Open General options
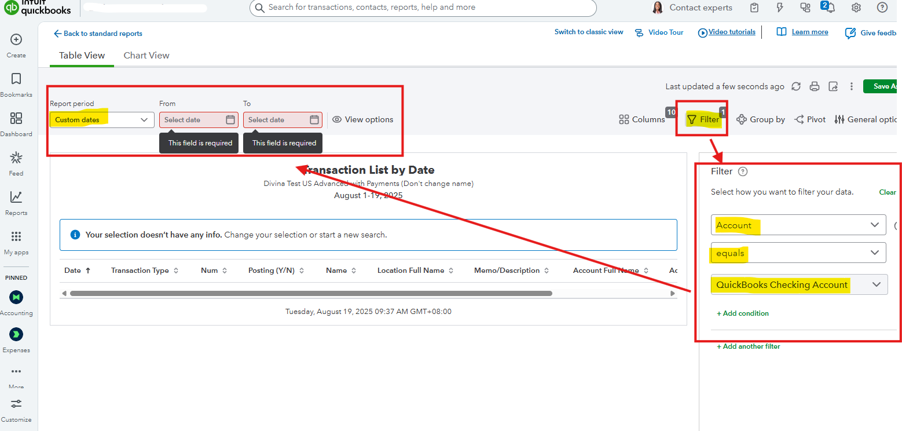Viewport: 902px width, 431px height. point(866,119)
